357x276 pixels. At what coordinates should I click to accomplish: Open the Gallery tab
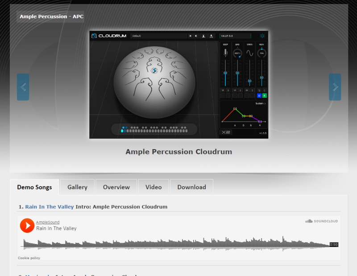[77, 187]
